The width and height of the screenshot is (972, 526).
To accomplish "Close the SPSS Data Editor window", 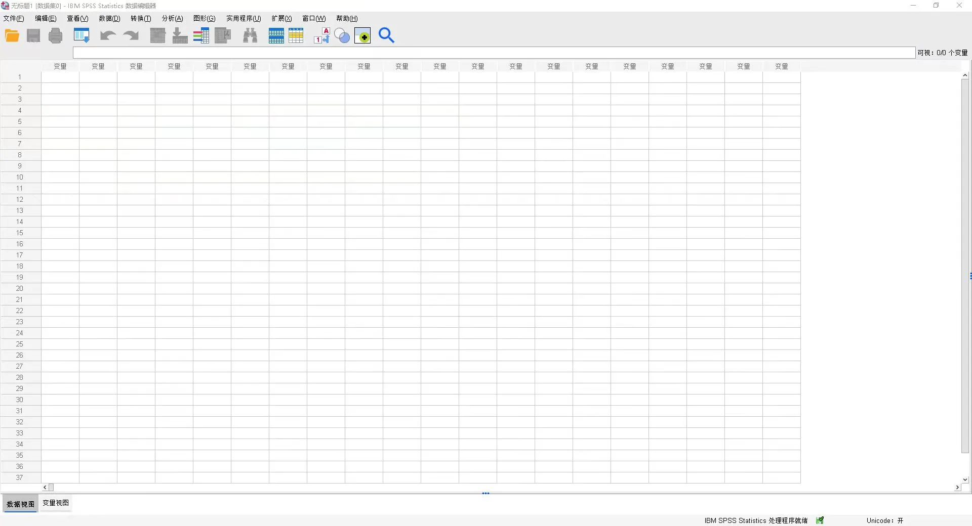I will (959, 6).
